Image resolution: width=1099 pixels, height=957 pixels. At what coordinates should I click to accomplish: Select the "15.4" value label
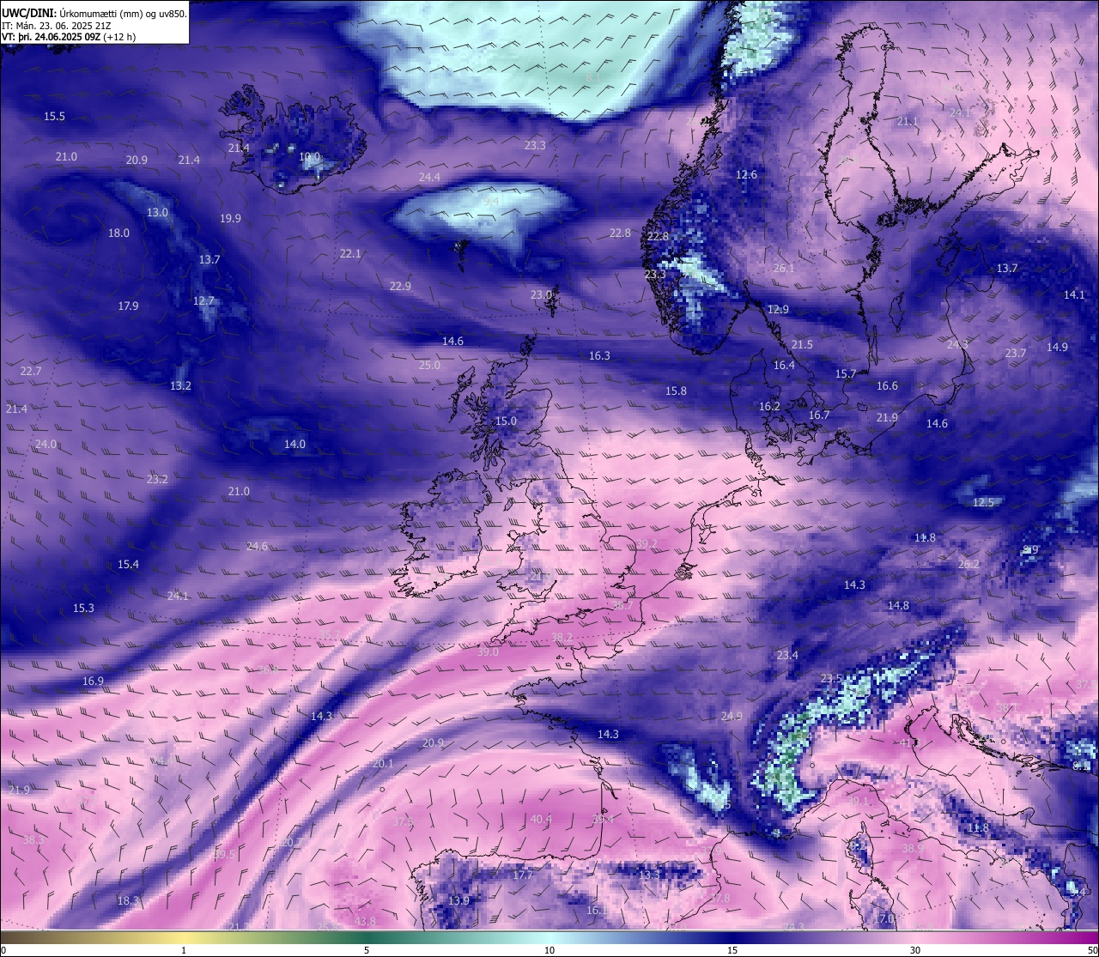128,564
